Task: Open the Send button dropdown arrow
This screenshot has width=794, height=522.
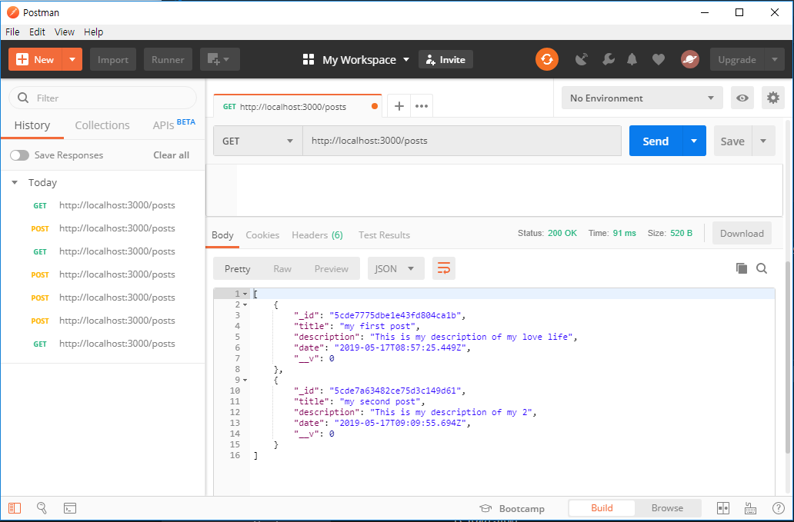Action: pyautogui.click(x=694, y=141)
